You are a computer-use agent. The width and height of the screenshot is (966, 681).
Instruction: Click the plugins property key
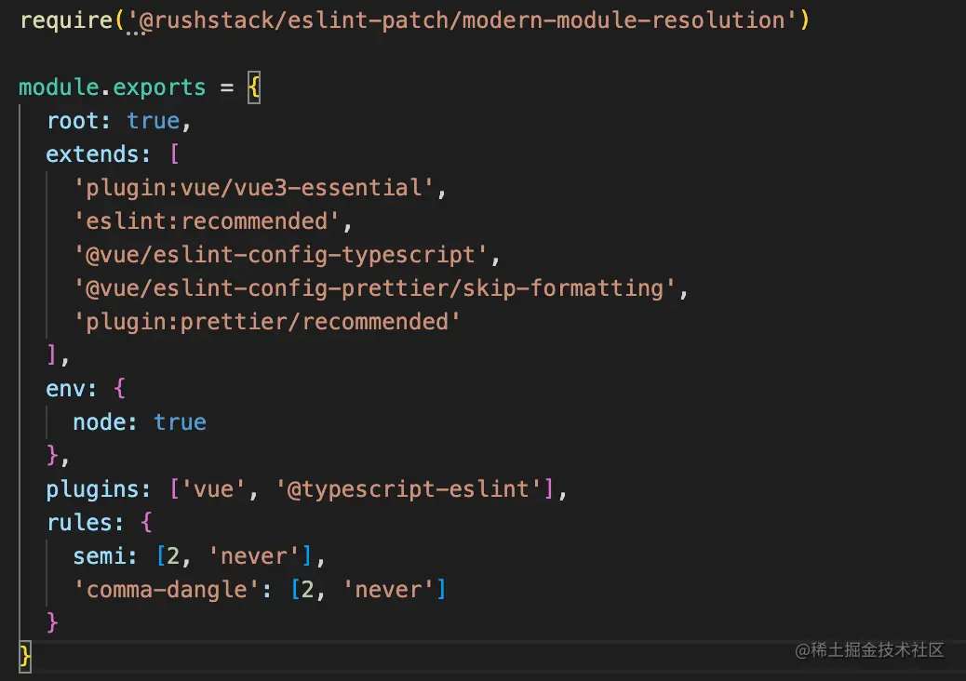click(92, 489)
